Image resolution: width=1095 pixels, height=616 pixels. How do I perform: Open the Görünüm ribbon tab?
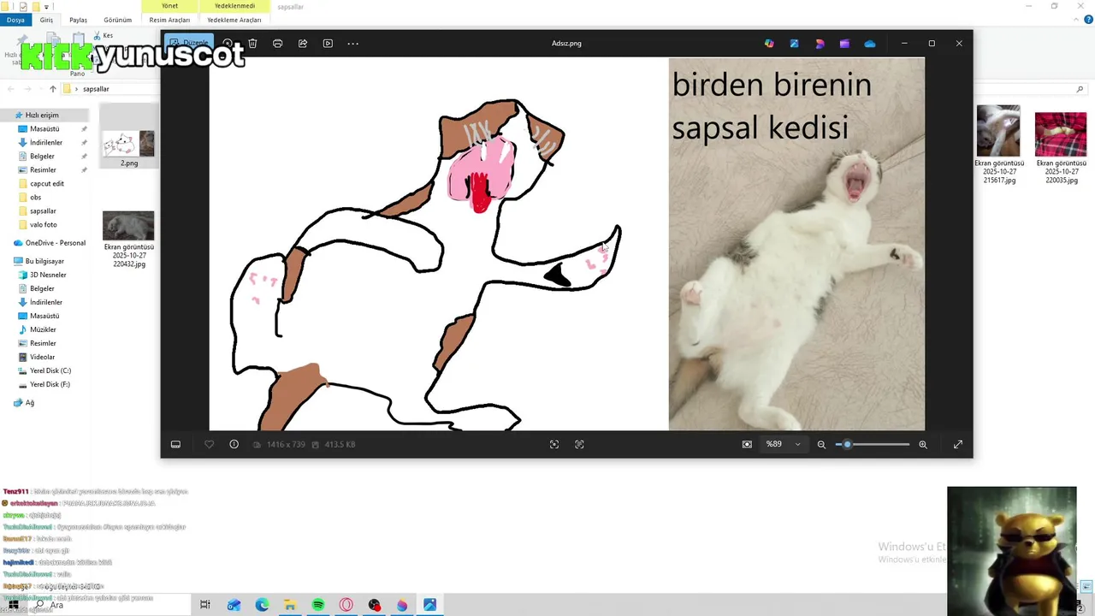pos(117,20)
